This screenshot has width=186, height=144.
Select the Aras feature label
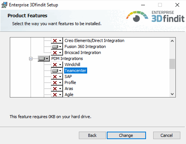(x=69, y=88)
